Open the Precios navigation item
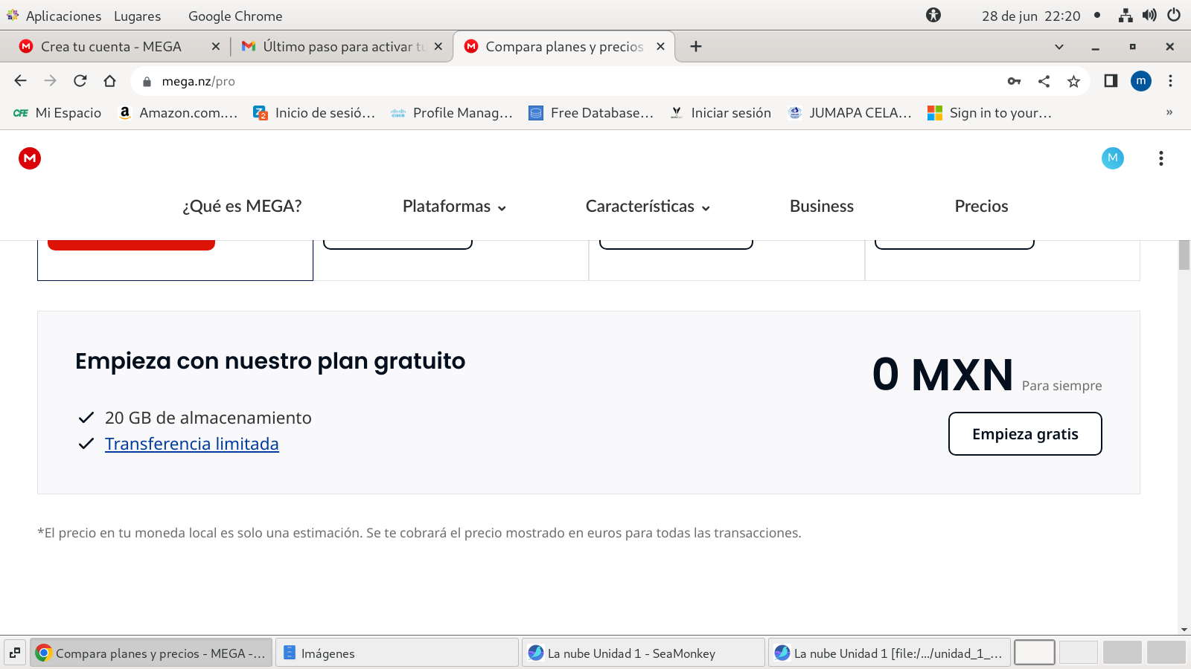This screenshot has width=1191, height=669. (x=981, y=207)
